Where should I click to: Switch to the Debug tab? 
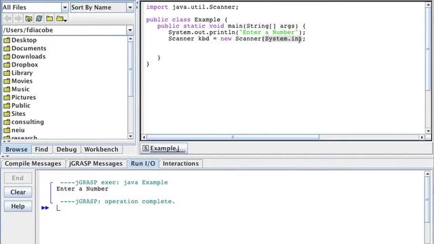[x=66, y=149]
